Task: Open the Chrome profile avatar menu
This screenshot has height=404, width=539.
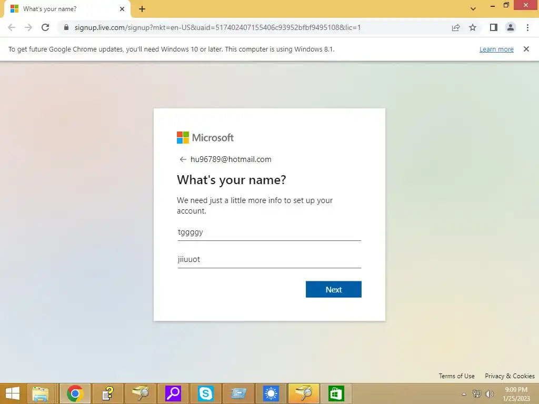Action: [x=511, y=27]
